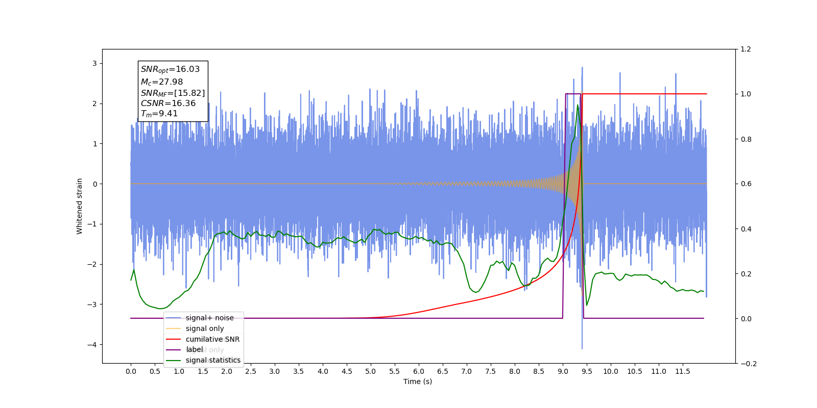The image size is (817, 408).
Task: Click the 0.0 x-axis tick label
Action: [131, 371]
